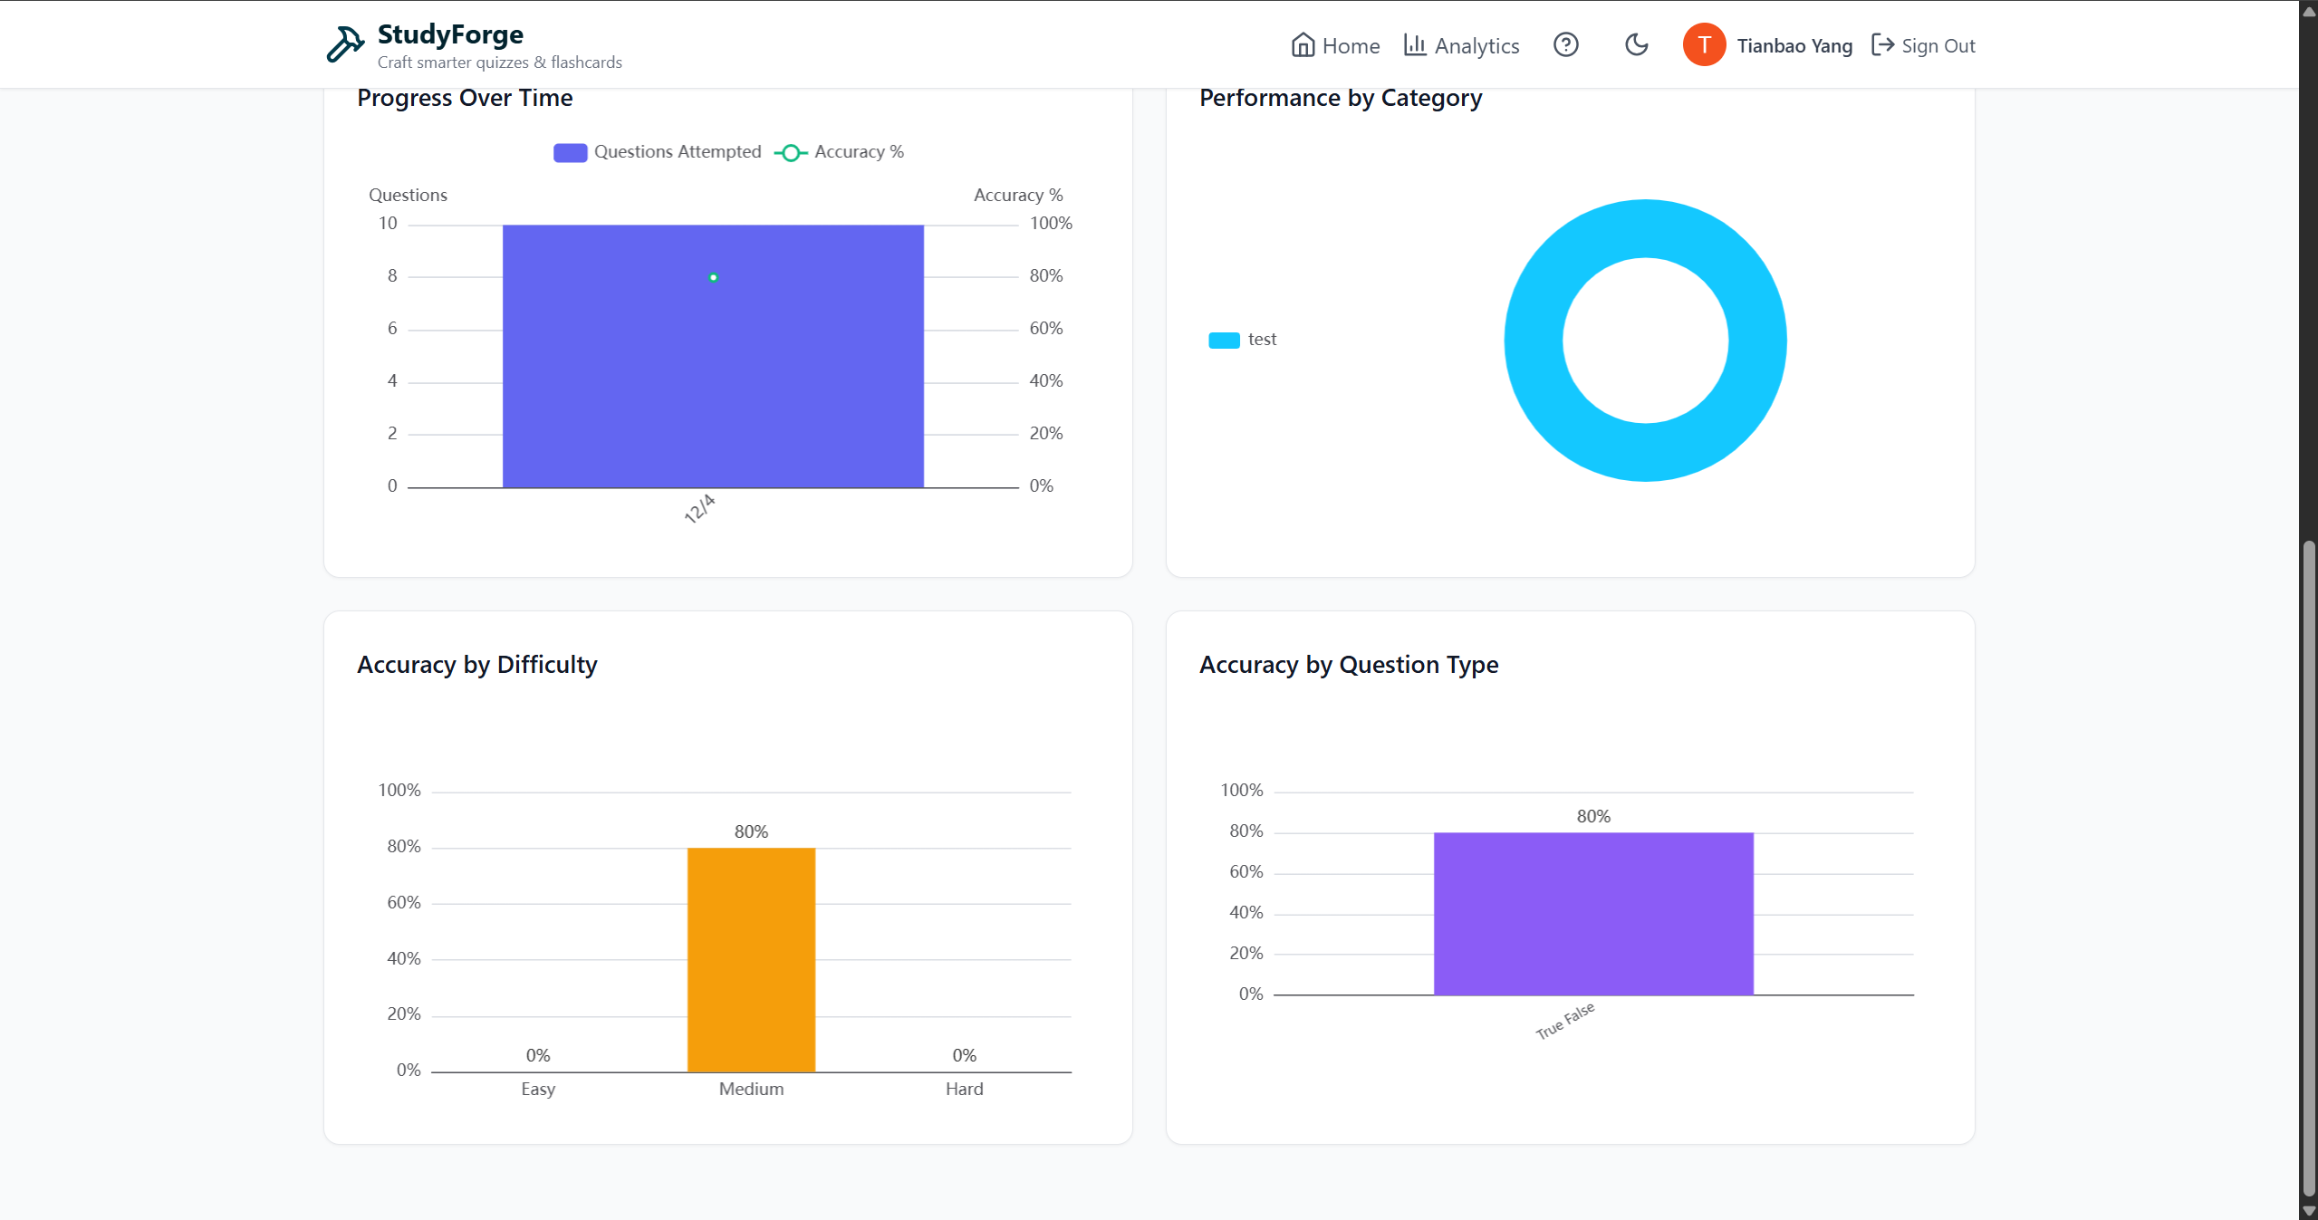Image resolution: width=2318 pixels, height=1220 pixels.
Task: Click the StudyForge title text
Action: pos(450,34)
